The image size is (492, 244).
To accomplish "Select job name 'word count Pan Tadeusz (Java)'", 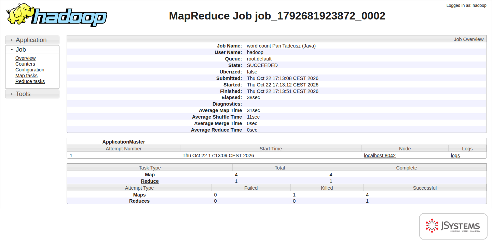I will pyautogui.click(x=281, y=46).
